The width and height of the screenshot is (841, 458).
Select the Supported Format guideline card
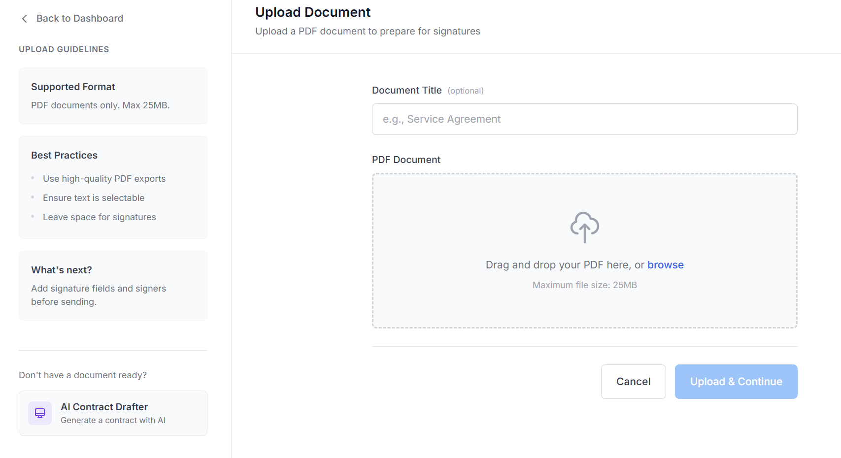113,96
